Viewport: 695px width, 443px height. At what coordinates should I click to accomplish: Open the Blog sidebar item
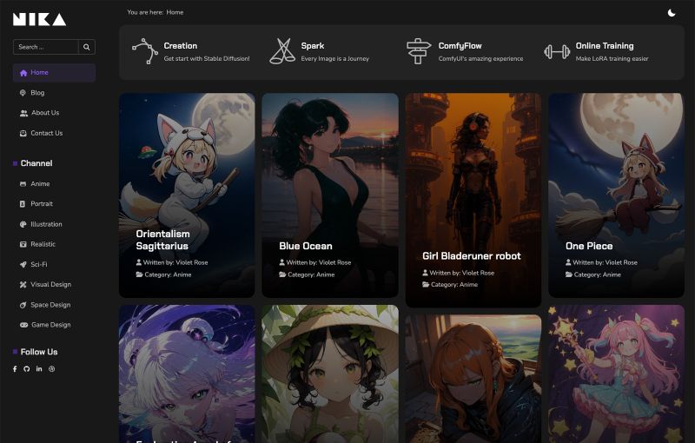click(36, 93)
